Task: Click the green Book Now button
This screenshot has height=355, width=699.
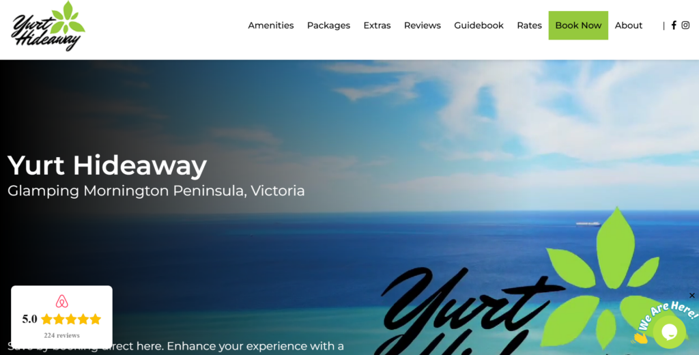Action: pos(578,25)
